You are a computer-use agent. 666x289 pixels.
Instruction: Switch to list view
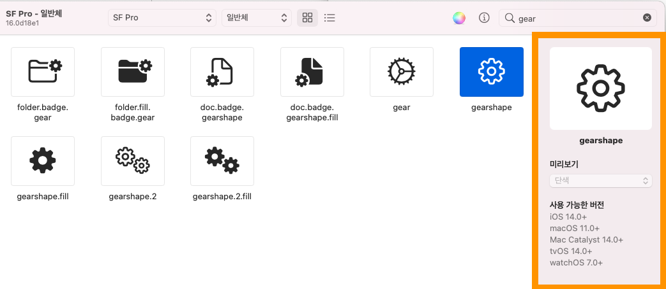(x=329, y=18)
